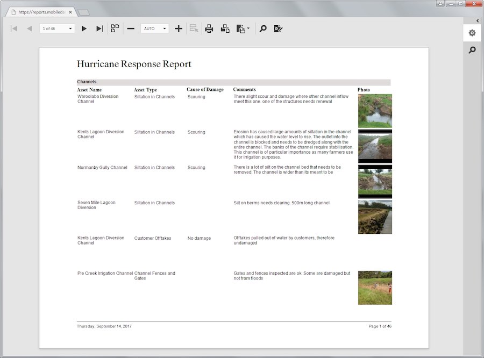Click 'Thursday, September 14, 2017' footer date

(104, 326)
